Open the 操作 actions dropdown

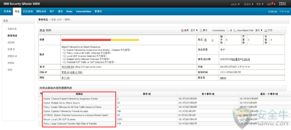(x=259, y=30)
